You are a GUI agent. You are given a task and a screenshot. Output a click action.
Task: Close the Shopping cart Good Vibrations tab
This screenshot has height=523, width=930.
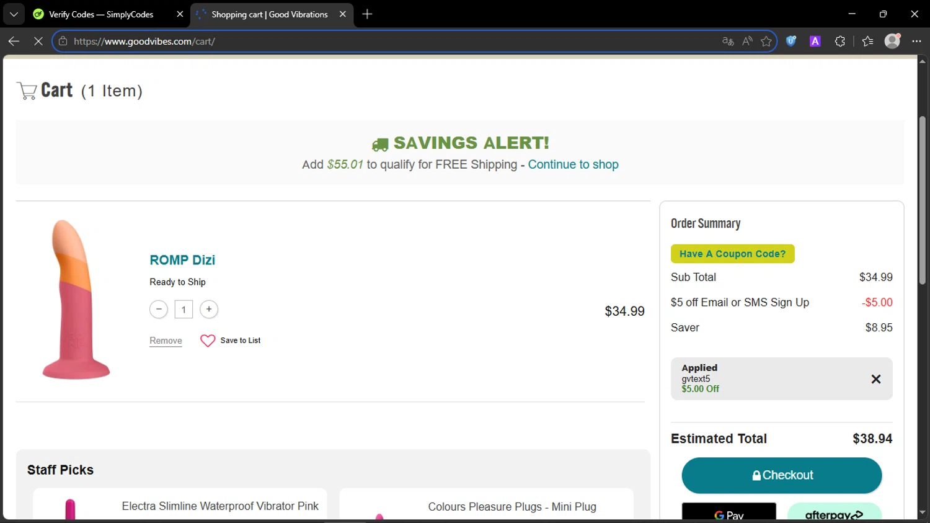point(343,14)
